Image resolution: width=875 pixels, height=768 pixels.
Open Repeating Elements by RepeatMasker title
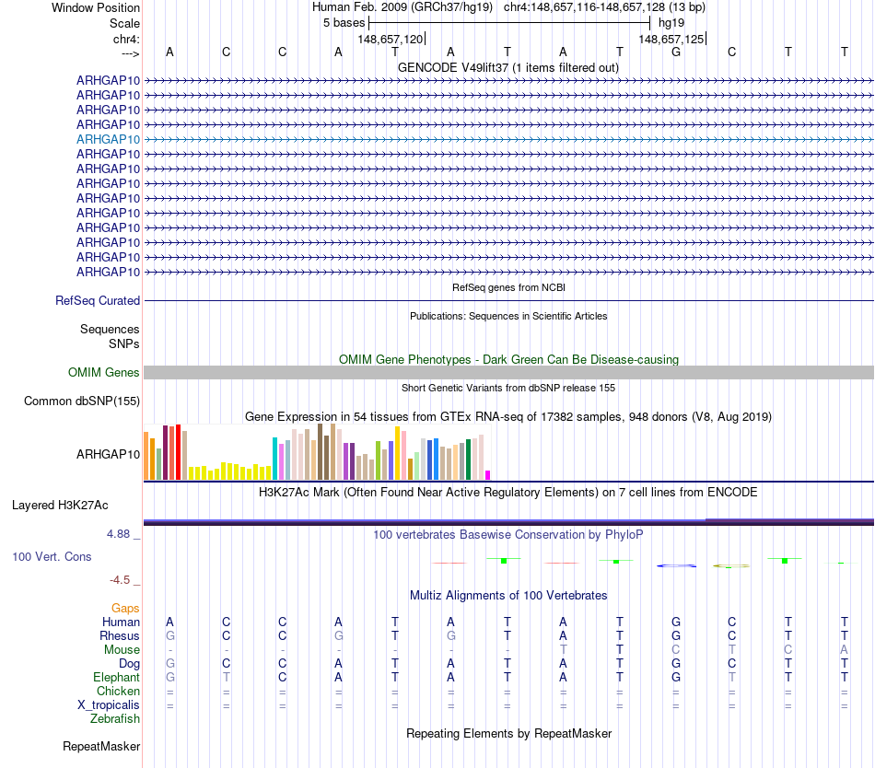point(508,733)
